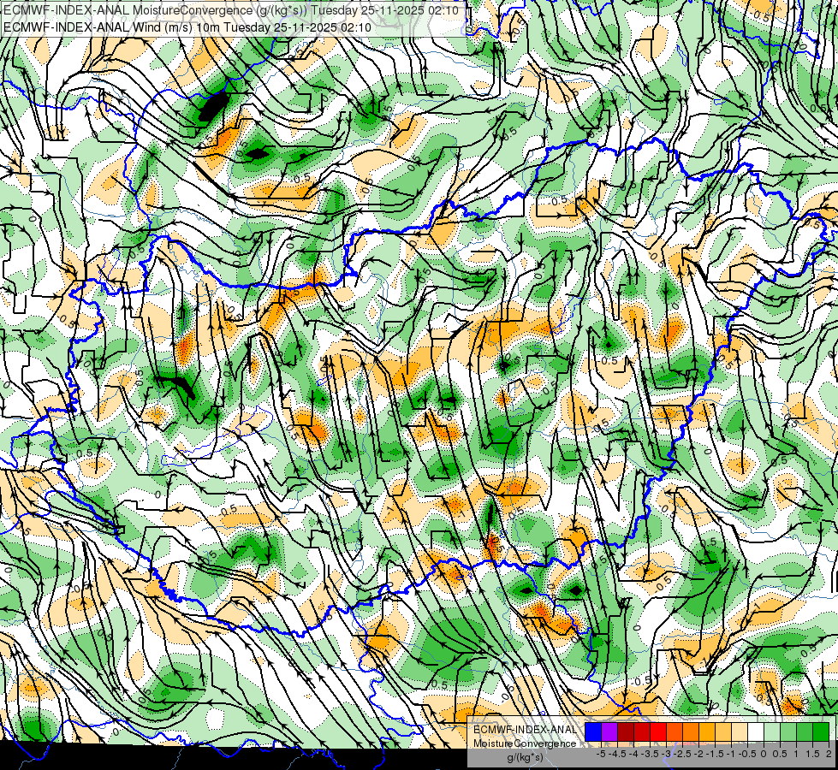Click the -5 value on the legend scale

tap(601, 754)
